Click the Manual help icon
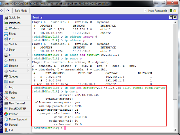This screenshot has width=180, height=135. (6, 125)
